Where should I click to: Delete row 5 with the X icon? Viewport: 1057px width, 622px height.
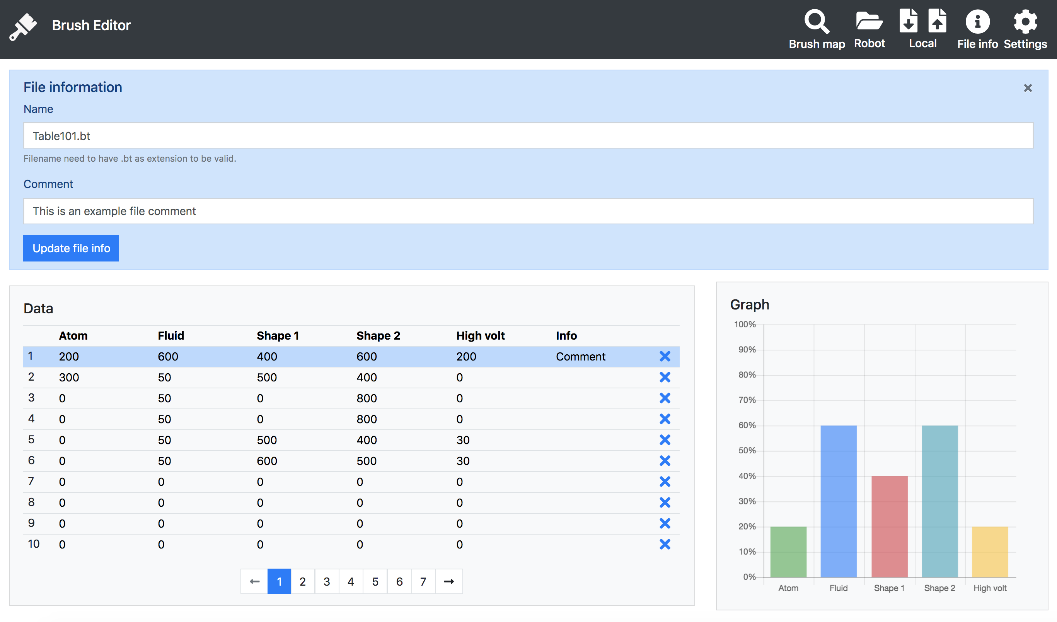point(665,440)
